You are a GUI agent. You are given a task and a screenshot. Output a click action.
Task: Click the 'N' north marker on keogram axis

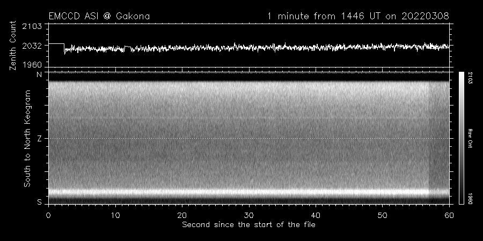[39, 74]
